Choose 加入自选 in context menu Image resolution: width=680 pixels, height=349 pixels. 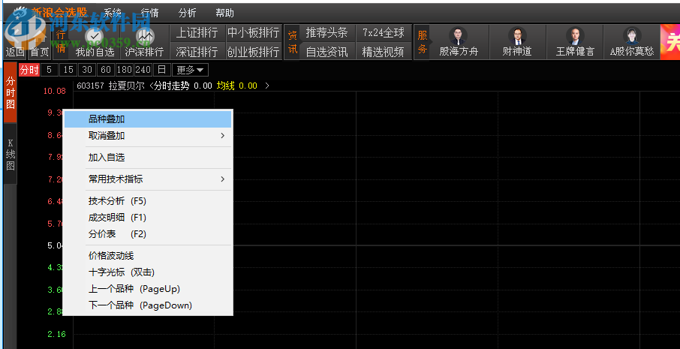coord(148,158)
